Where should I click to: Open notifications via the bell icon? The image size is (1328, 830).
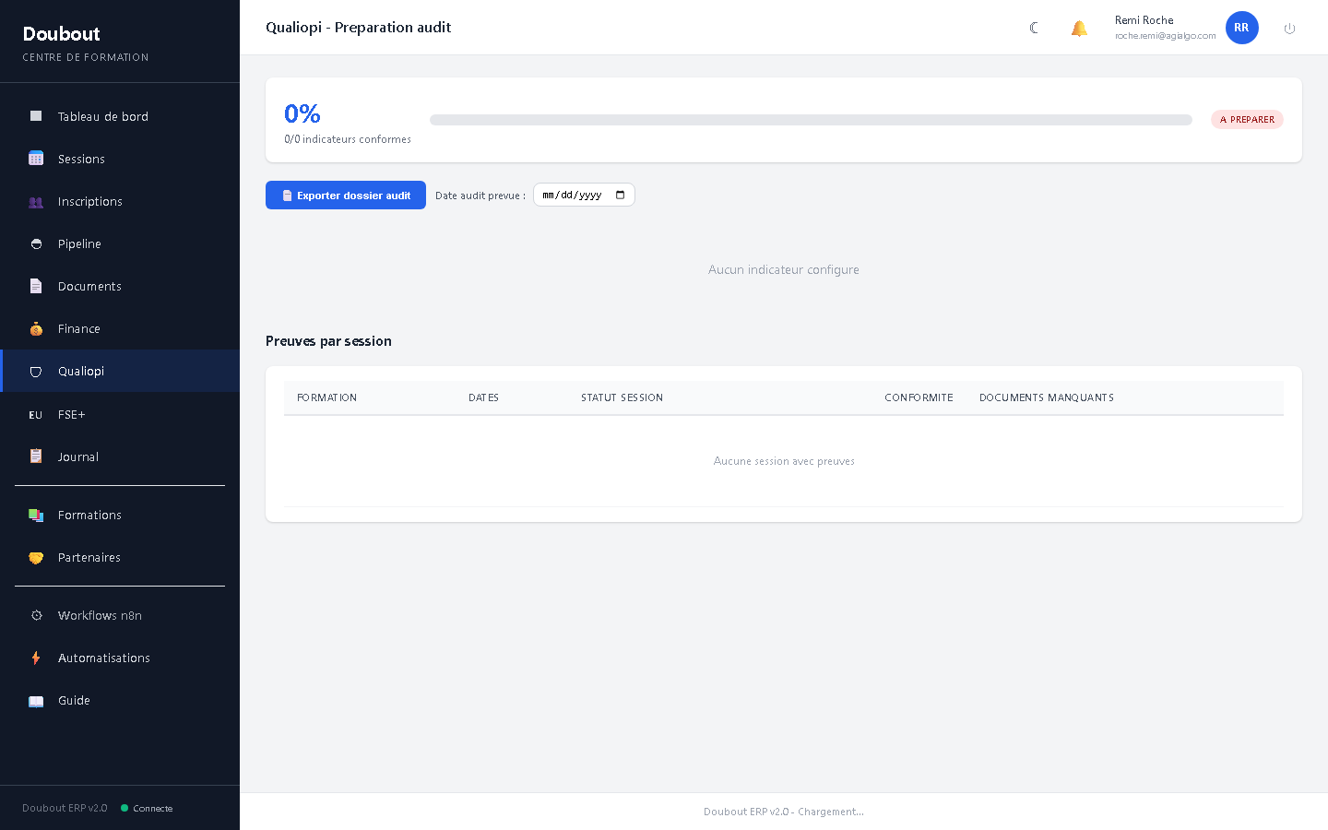pyautogui.click(x=1079, y=28)
